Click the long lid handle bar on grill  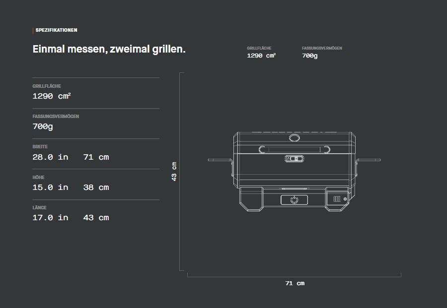pos(294,149)
